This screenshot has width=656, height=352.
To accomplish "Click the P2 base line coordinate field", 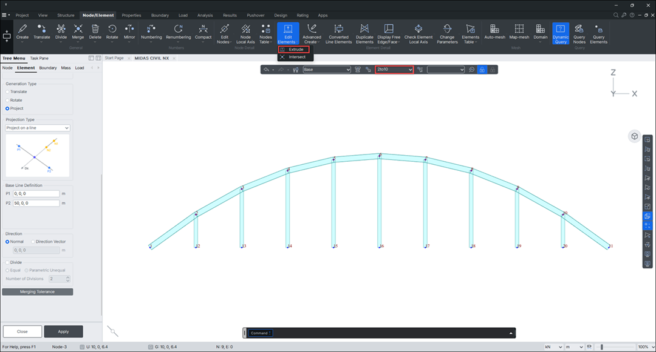I will pyautogui.click(x=36, y=204).
